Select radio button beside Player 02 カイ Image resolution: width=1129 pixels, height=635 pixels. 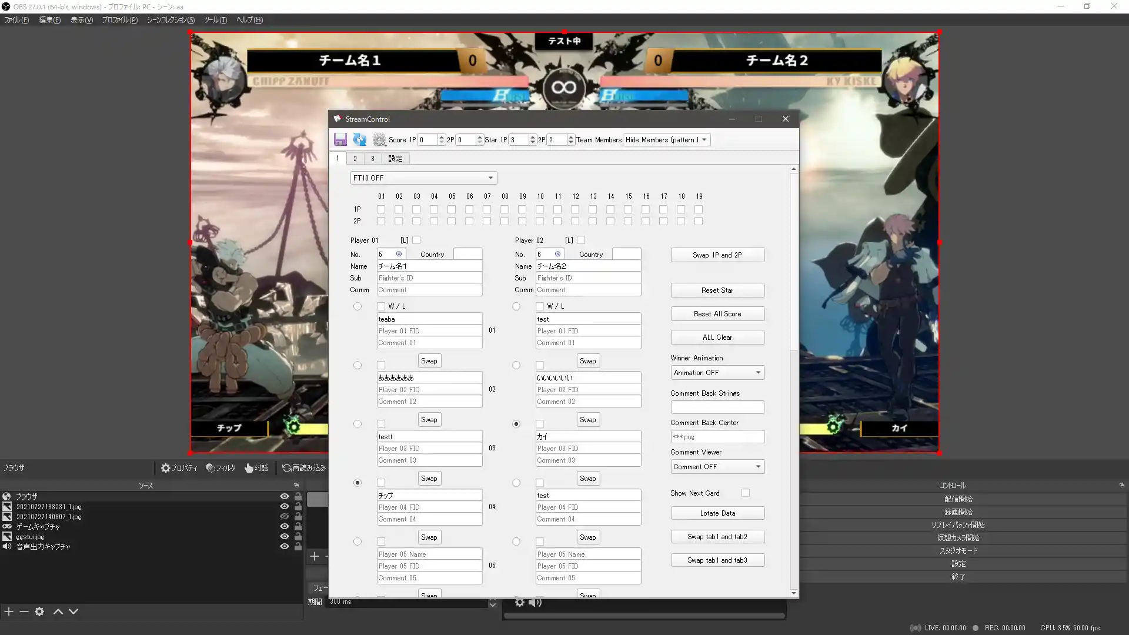click(516, 424)
